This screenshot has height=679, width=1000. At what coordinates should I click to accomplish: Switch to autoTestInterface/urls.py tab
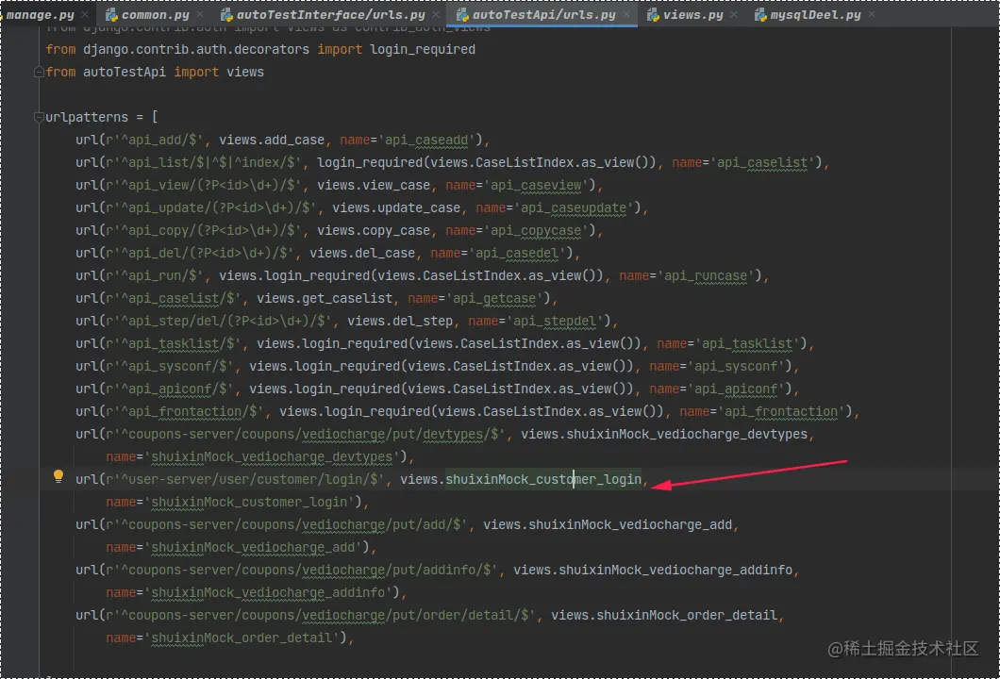click(x=330, y=14)
